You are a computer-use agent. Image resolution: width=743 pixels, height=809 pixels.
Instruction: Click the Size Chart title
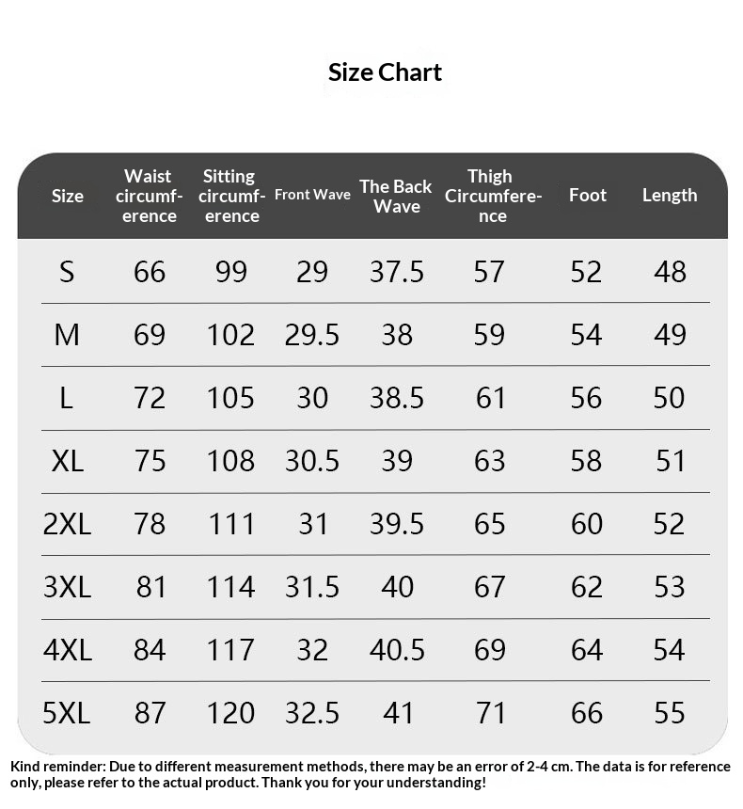385,72
